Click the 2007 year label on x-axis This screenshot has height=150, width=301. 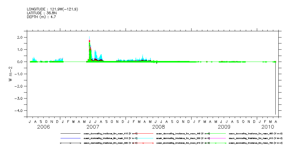click(93, 127)
